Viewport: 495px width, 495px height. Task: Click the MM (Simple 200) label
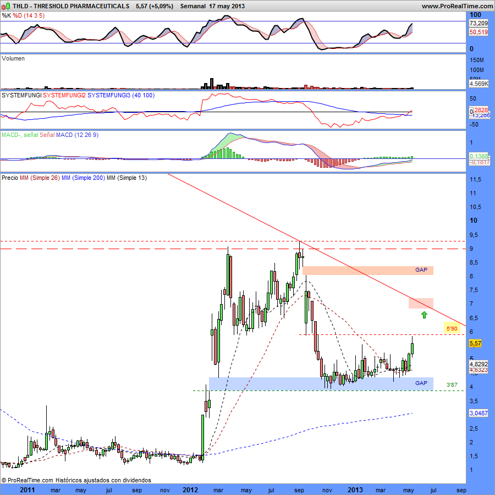(84, 178)
